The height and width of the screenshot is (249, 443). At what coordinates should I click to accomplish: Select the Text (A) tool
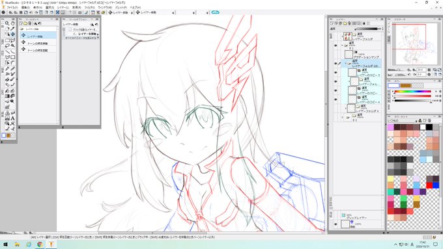[x=13, y=118]
